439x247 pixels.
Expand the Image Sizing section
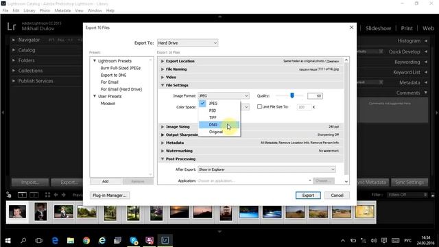coord(163,126)
